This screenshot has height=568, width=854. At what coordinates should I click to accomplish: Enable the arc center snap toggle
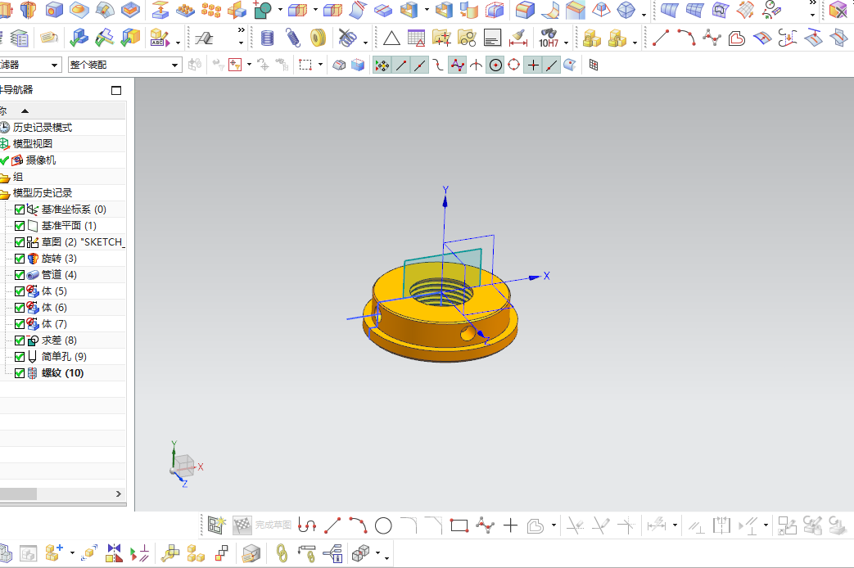coord(495,65)
